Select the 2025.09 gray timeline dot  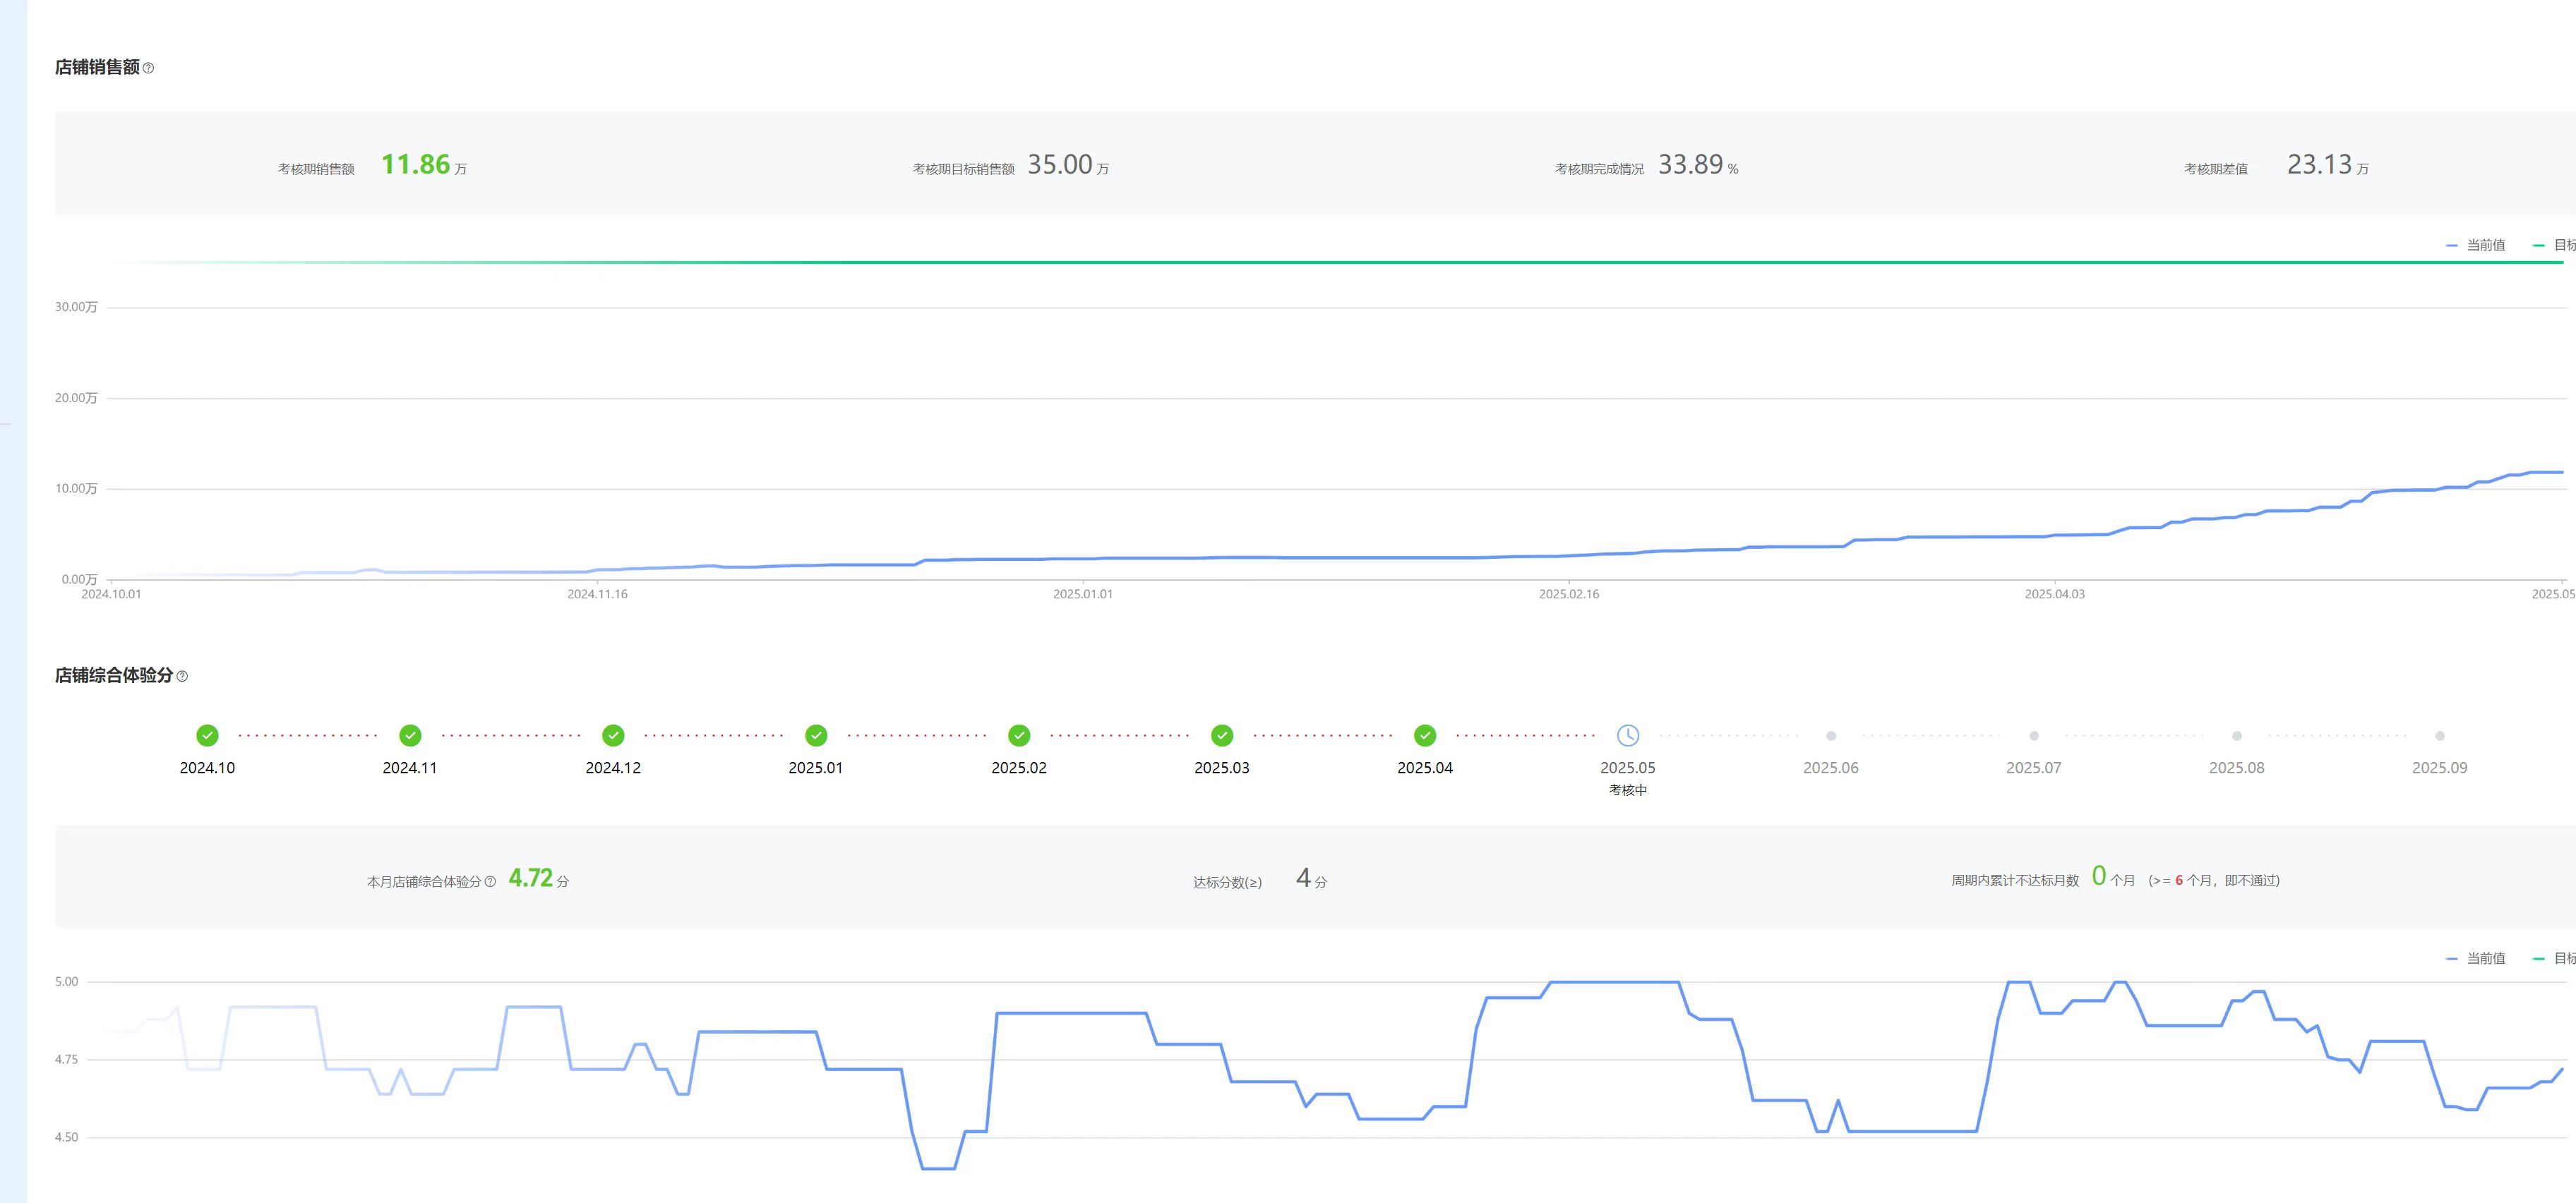click(x=2439, y=735)
